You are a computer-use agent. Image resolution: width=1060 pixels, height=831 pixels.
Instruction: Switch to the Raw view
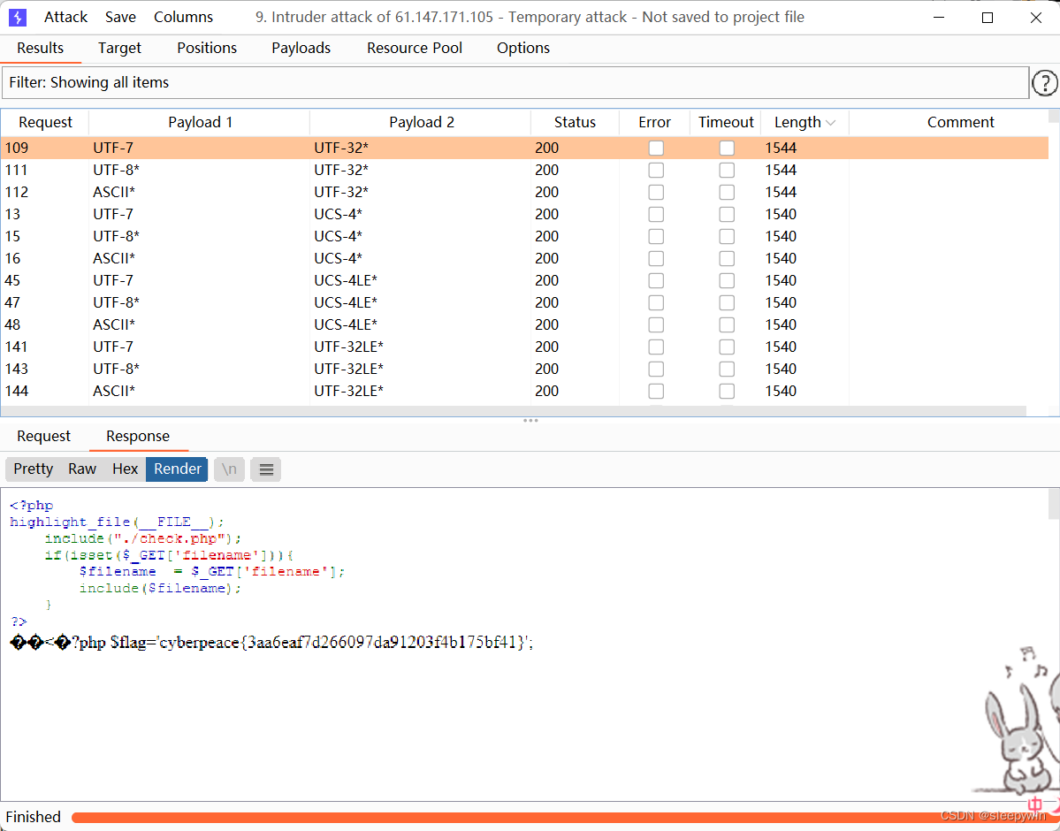(x=81, y=469)
